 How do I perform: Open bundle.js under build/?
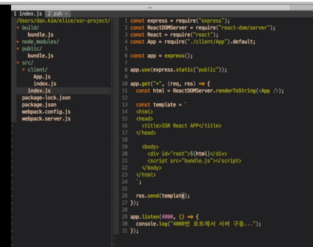40,34
